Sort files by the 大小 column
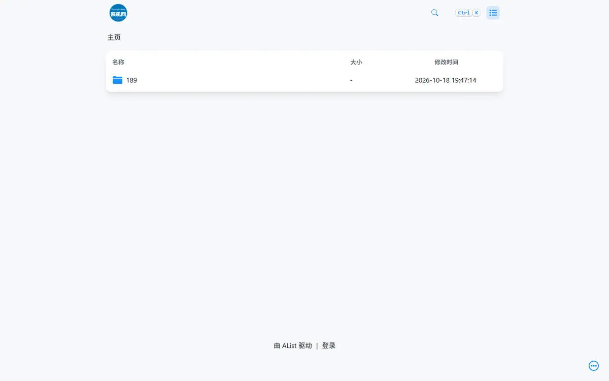This screenshot has height=381, width=609. tap(356, 62)
